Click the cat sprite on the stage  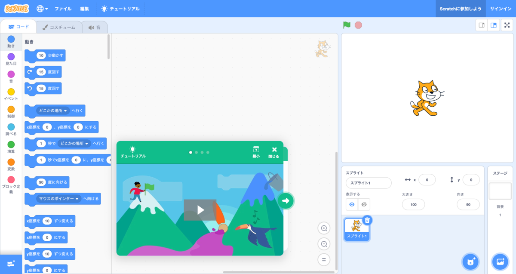pyautogui.click(x=426, y=98)
